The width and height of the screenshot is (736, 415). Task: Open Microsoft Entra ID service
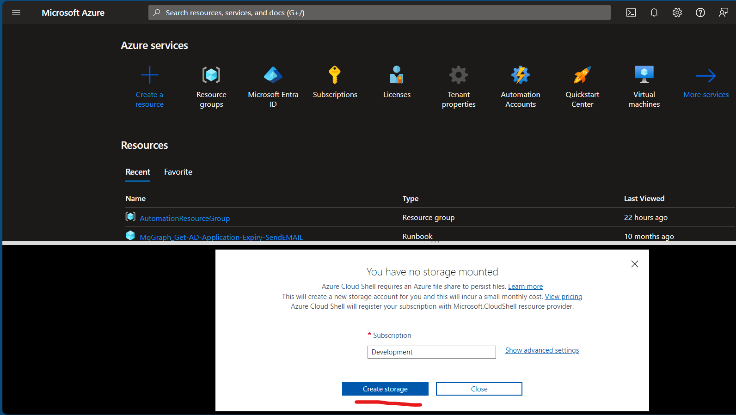coord(273,75)
